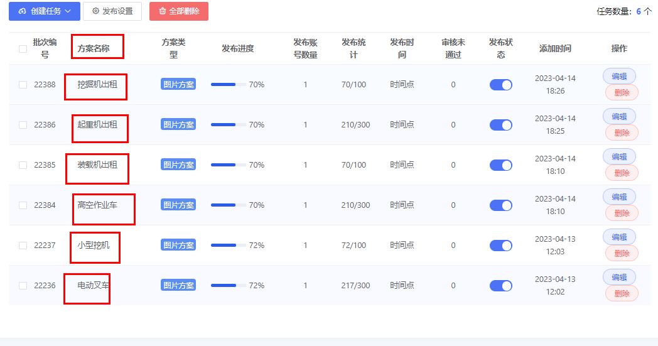The image size is (658, 346).
Task: Turn off publish status for 起重机出租
Action: pos(500,125)
